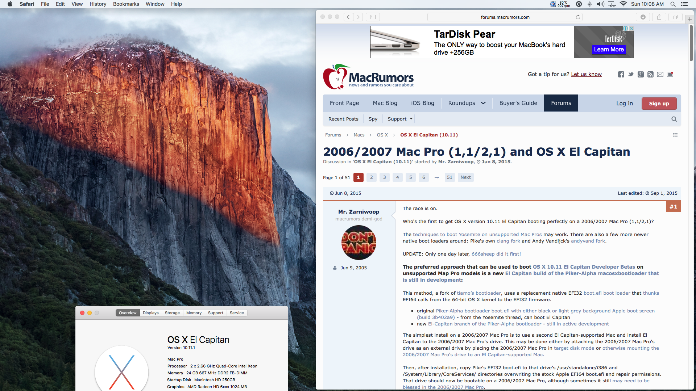This screenshot has width=696, height=391.
Task: Open the MacRumors Google Plus icon
Action: (x=641, y=75)
